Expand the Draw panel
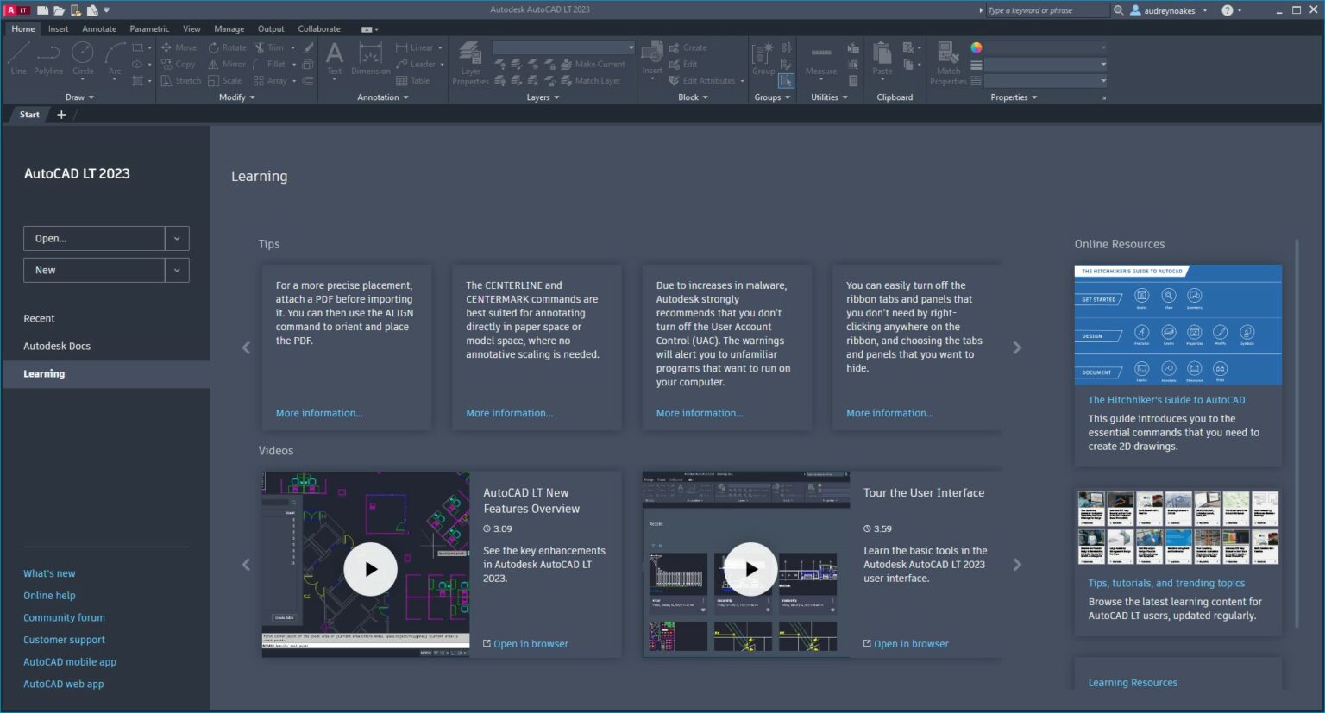This screenshot has height=713, width=1325. point(79,97)
